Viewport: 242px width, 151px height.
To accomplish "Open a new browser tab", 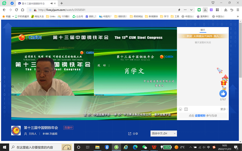I will [x=62, y=3].
